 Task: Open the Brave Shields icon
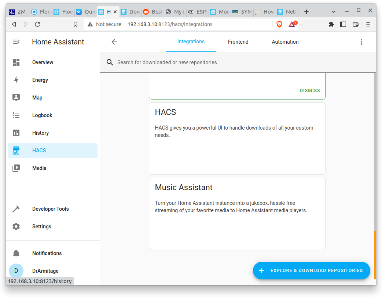pos(279,24)
